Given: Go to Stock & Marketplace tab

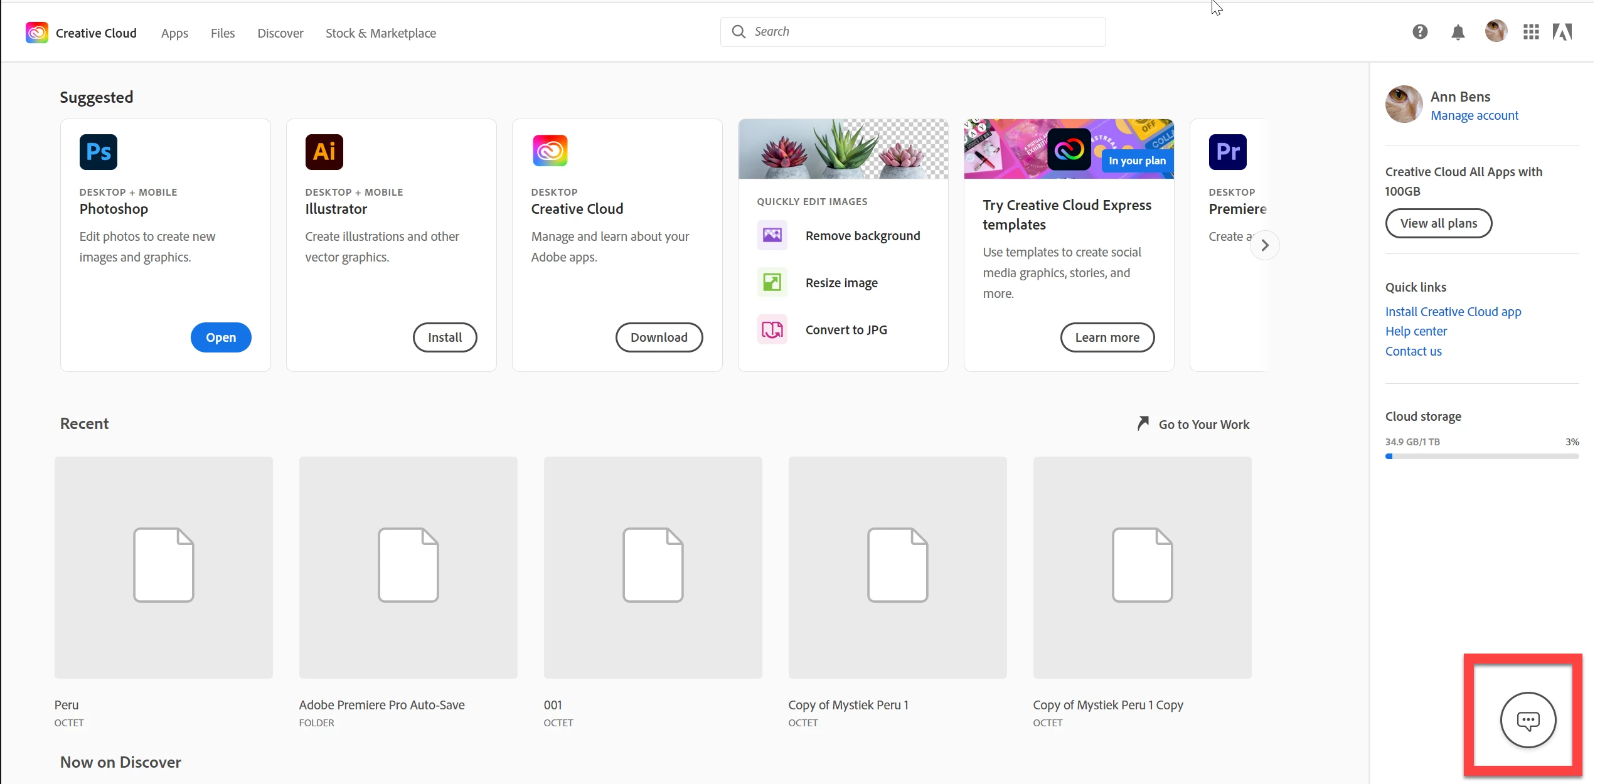Looking at the screenshot, I should [x=380, y=33].
